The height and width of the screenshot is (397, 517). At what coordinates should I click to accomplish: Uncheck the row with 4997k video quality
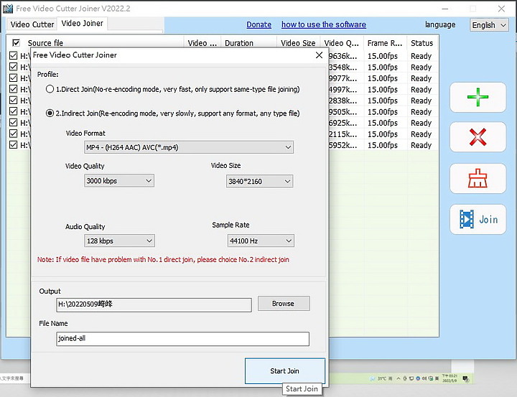tap(13, 89)
